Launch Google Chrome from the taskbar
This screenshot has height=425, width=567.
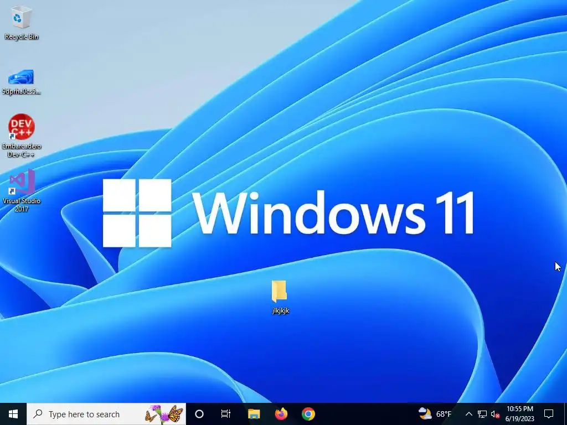pyautogui.click(x=308, y=414)
